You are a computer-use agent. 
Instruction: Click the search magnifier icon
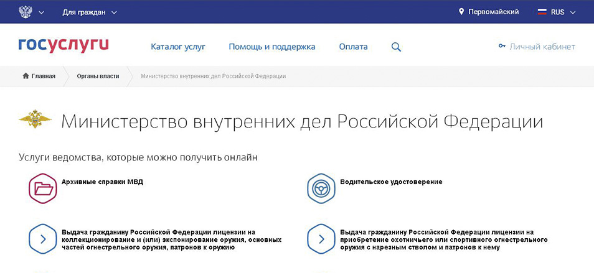(x=396, y=47)
